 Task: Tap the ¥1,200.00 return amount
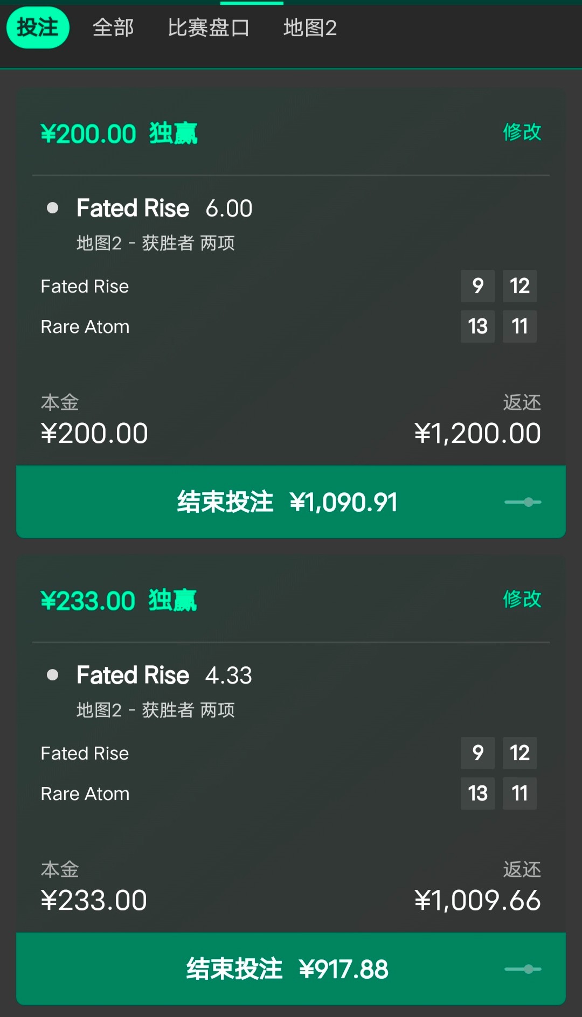click(x=477, y=434)
